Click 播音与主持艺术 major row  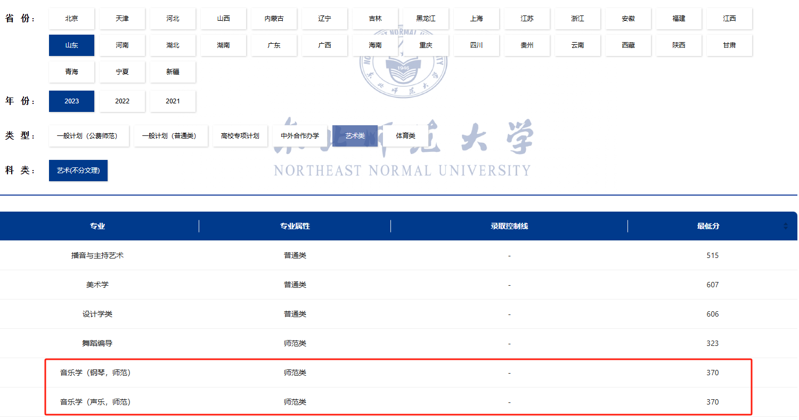tap(97, 255)
